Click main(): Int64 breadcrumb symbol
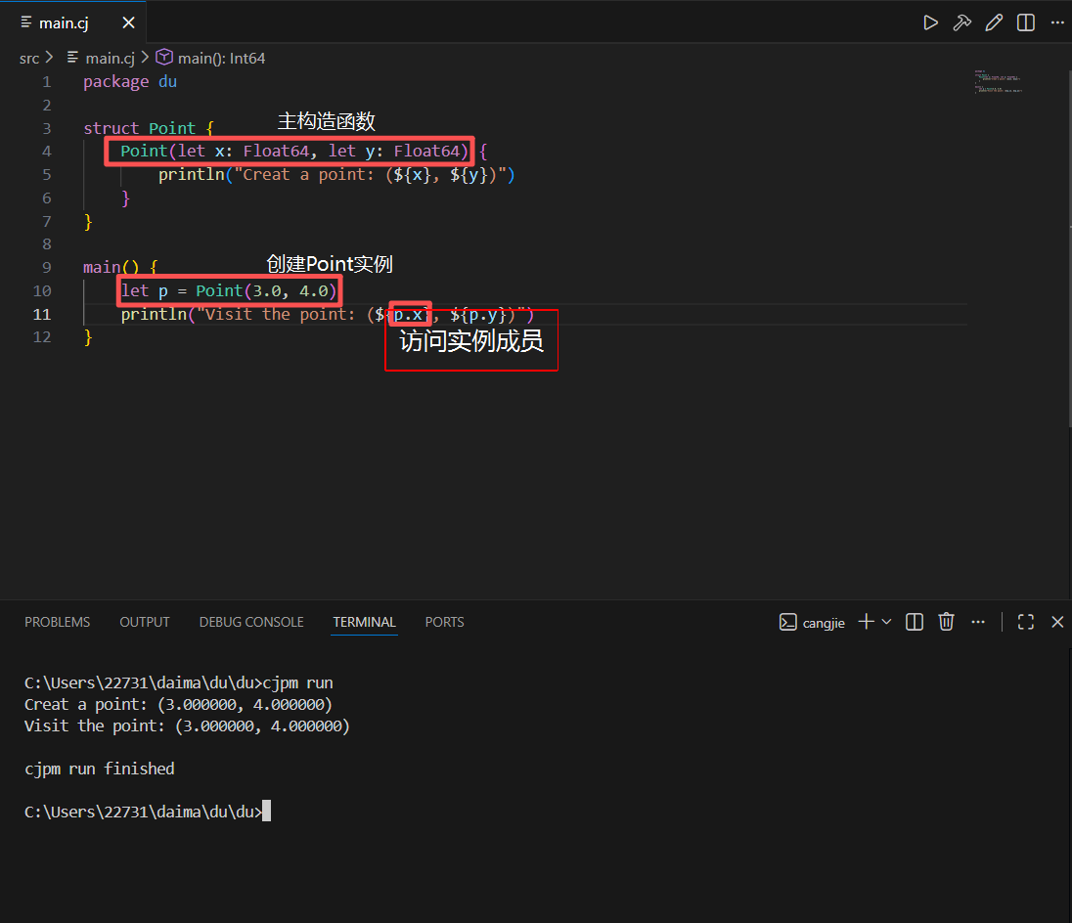This screenshot has width=1072, height=923. pyautogui.click(x=221, y=59)
